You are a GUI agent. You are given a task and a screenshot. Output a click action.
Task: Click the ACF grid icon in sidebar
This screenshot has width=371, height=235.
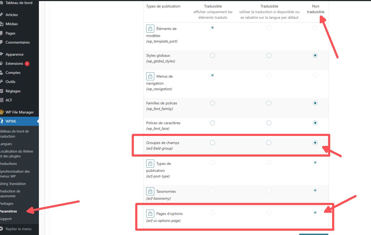2,100
